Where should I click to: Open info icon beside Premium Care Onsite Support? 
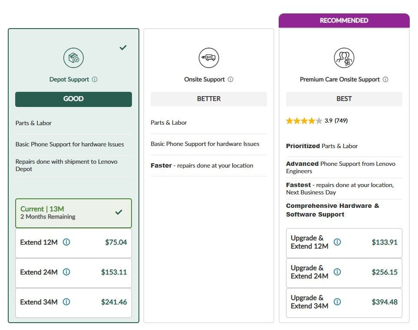click(385, 79)
